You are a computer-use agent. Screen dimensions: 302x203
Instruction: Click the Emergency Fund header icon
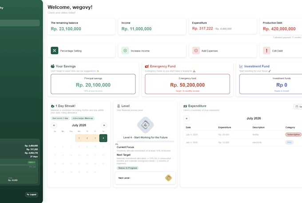(147, 66)
